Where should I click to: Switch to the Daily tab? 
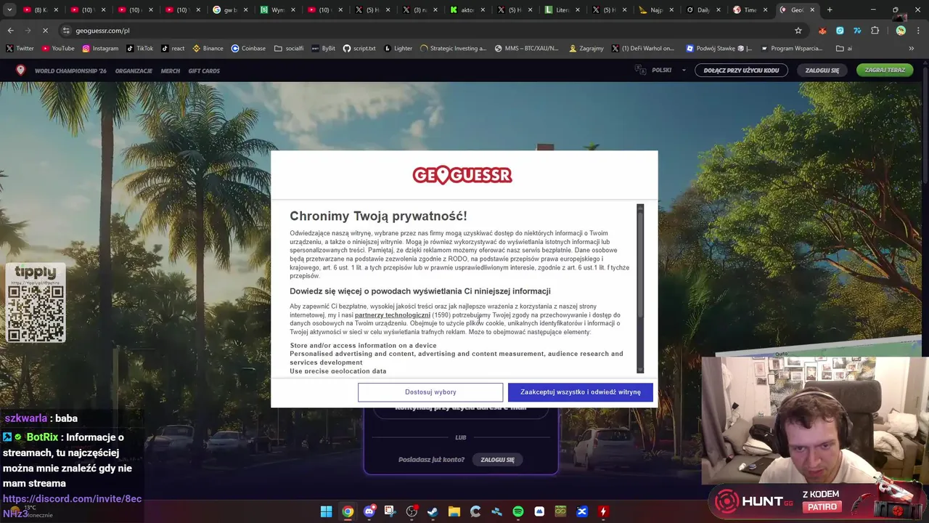coord(700,10)
